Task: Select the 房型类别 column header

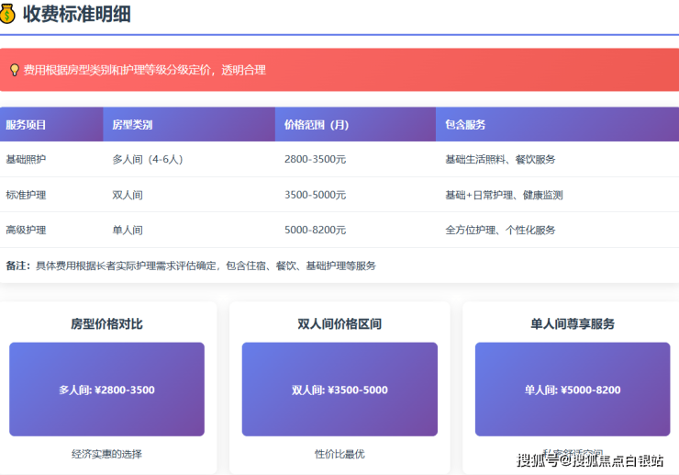Action: (x=132, y=125)
